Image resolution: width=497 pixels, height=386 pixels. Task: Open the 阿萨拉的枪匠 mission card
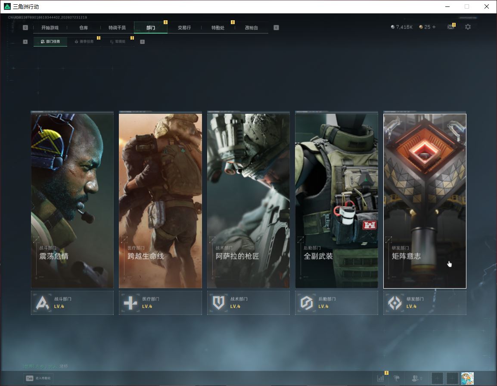pyautogui.click(x=248, y=201)
